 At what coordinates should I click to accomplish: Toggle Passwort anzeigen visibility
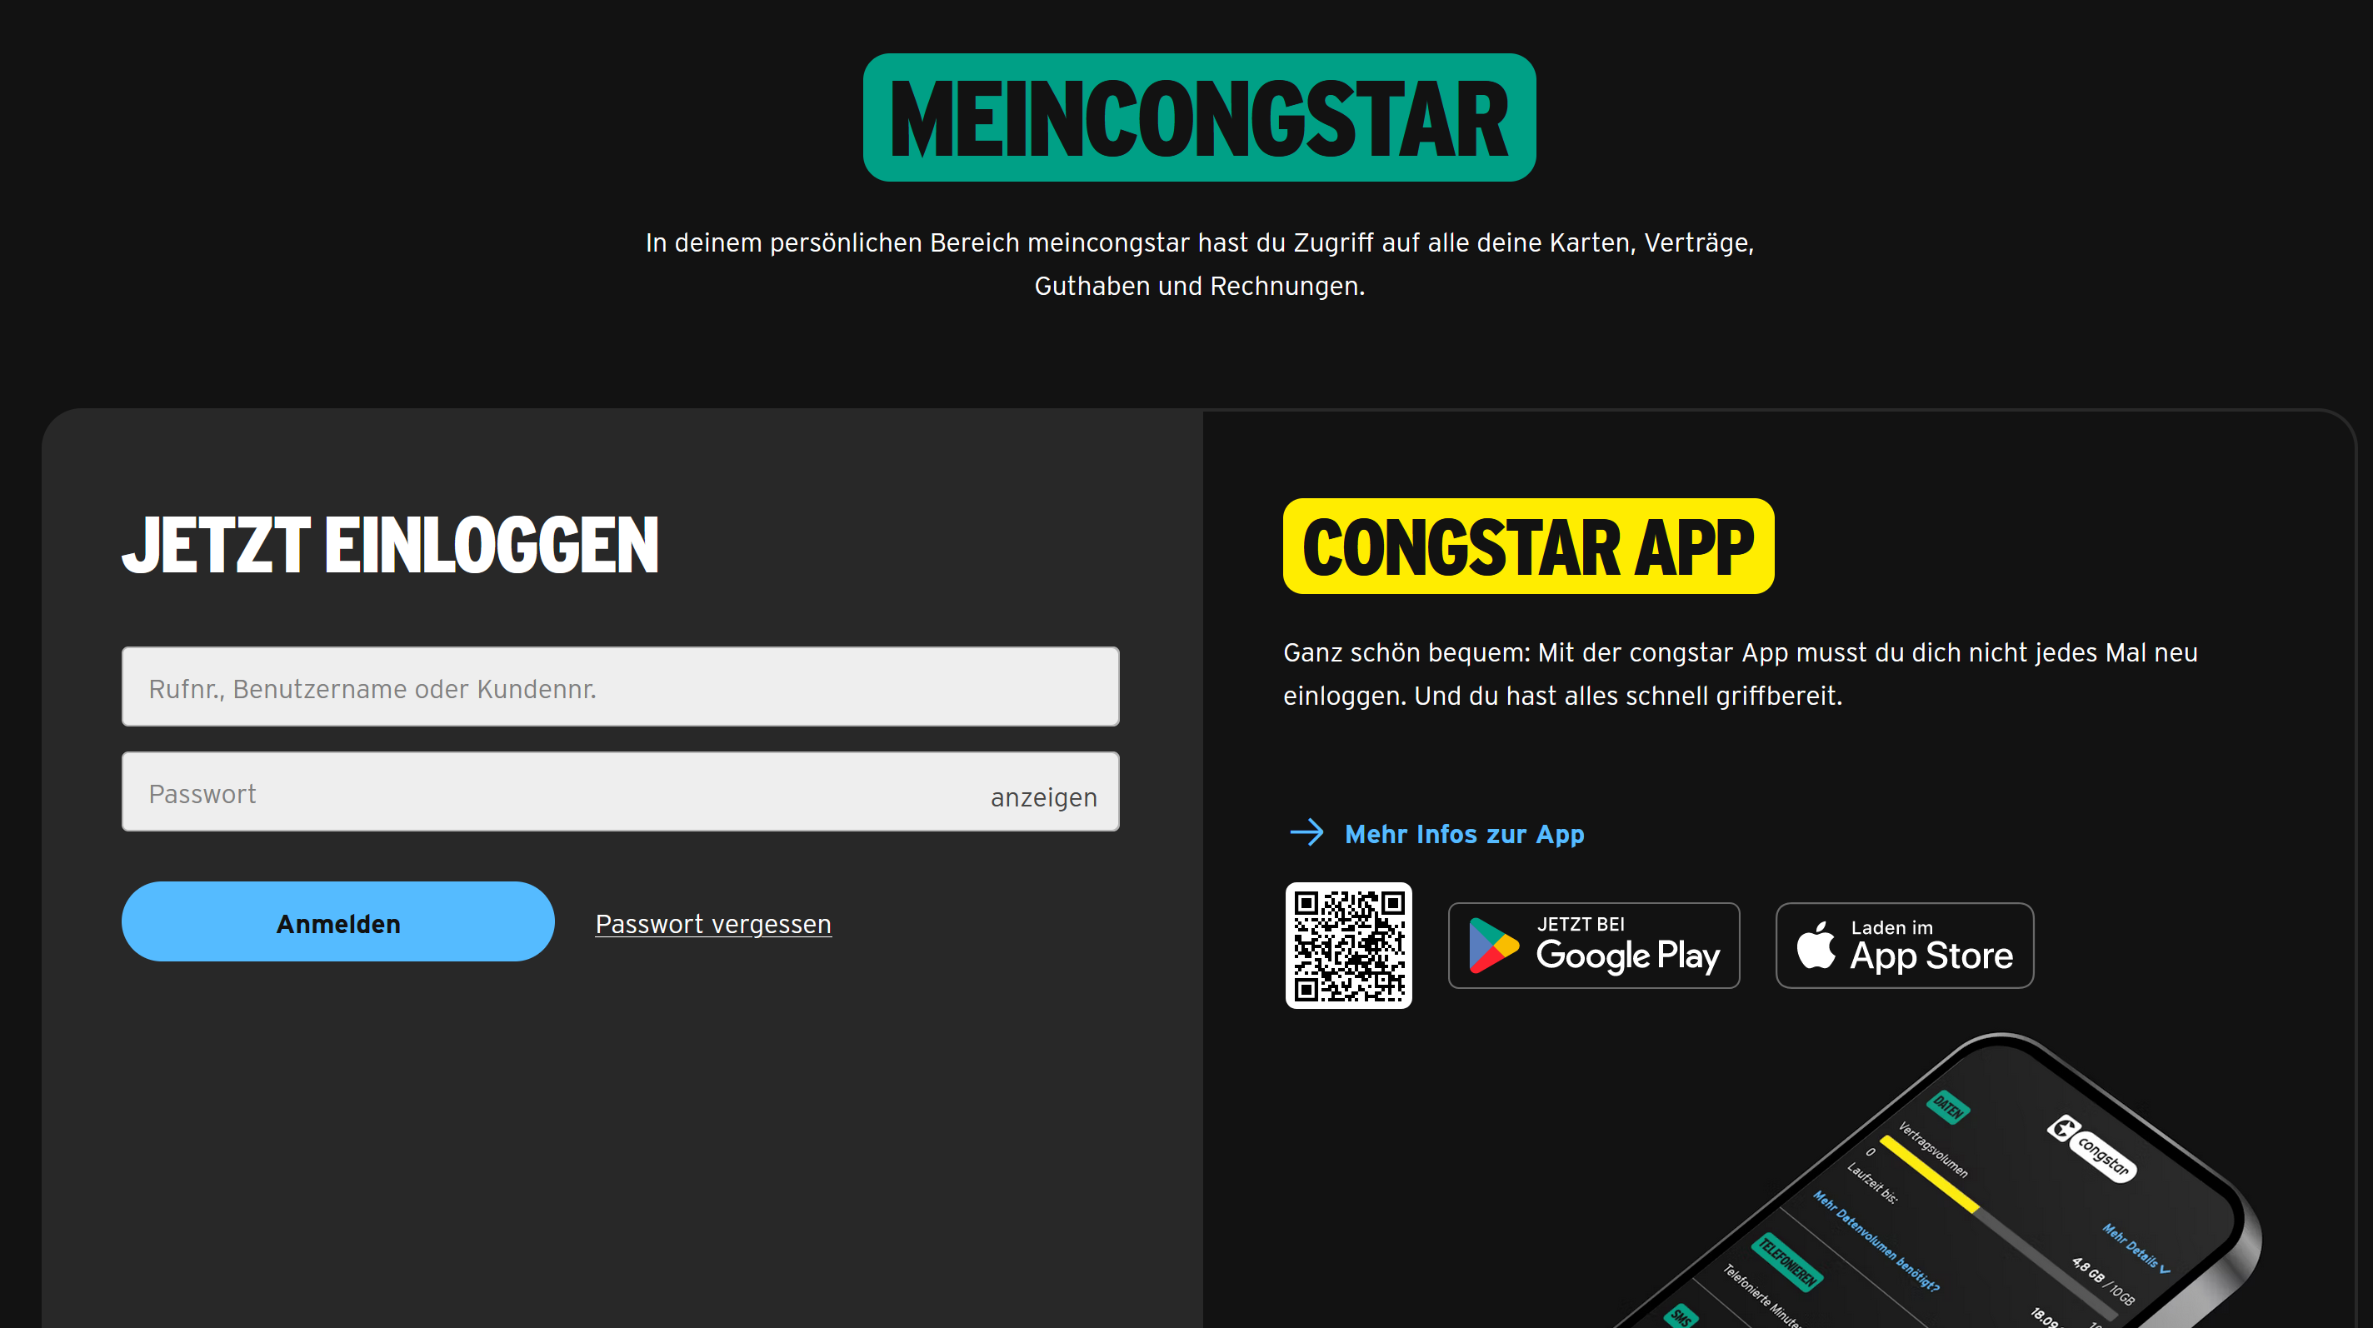(x=1045, y=795)
